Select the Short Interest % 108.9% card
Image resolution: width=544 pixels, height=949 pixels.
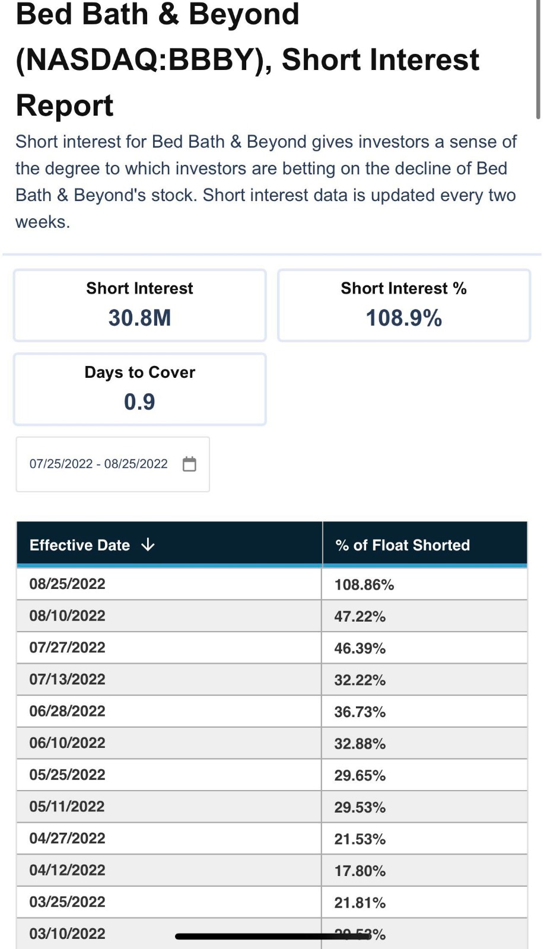[404, 305]
